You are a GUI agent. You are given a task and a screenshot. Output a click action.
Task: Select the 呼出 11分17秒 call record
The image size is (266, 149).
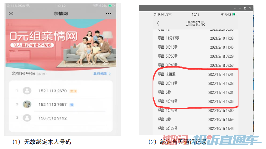point(195,38)
